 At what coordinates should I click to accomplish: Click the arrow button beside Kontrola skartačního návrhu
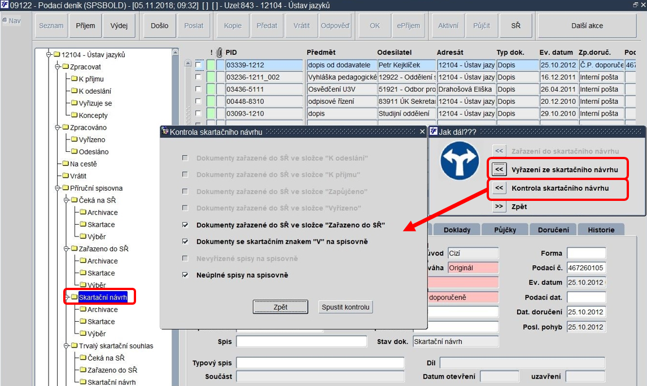pos(499,188)
